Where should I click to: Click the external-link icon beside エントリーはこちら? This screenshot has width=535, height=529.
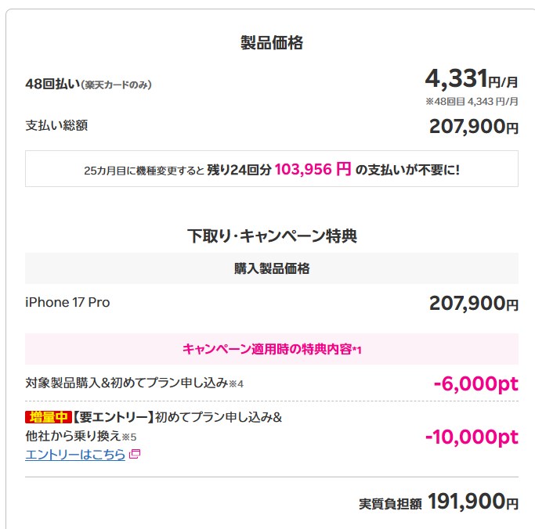(x=135, y=454)
